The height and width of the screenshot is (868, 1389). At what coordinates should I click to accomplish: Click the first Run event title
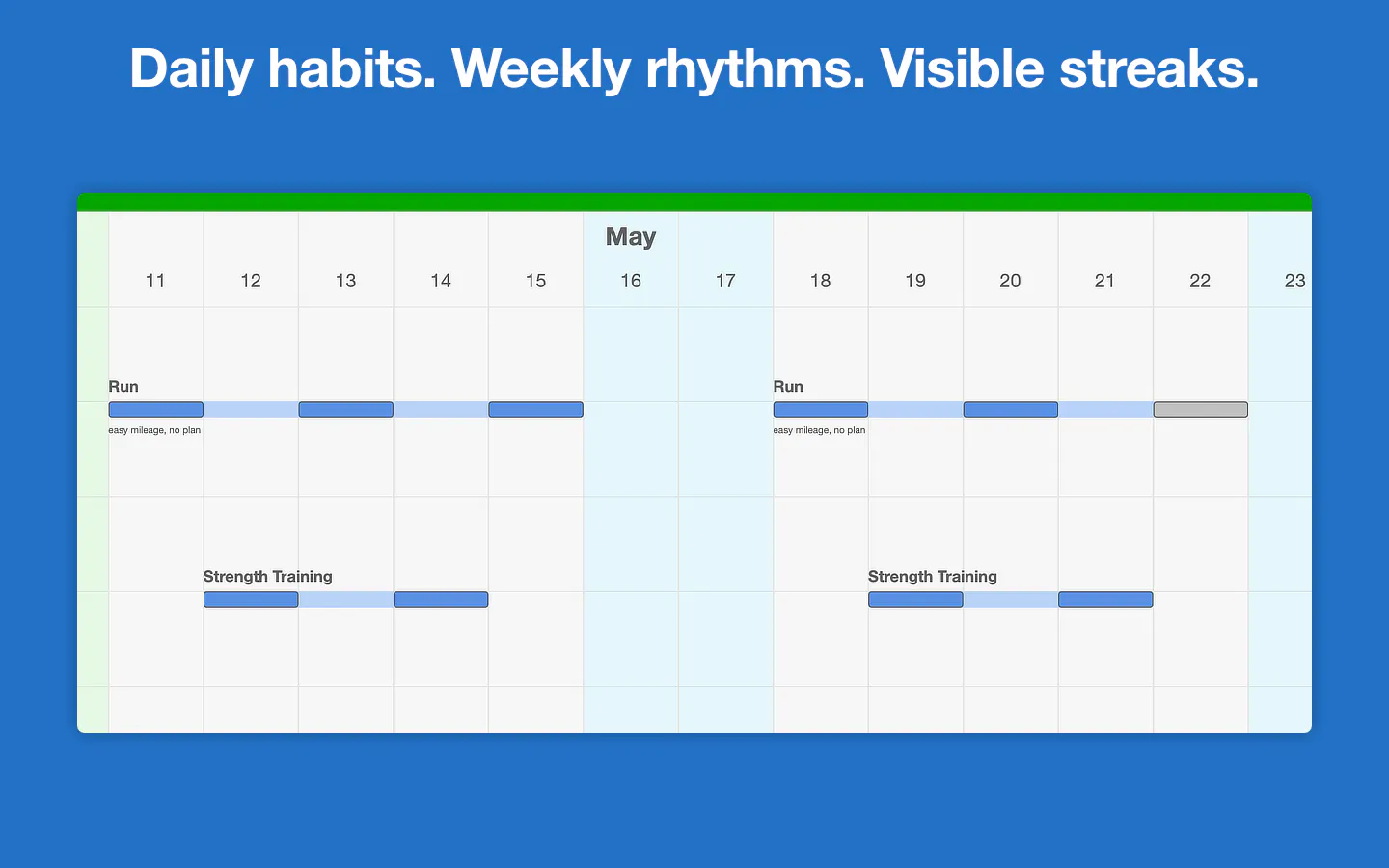pos(123,387)
